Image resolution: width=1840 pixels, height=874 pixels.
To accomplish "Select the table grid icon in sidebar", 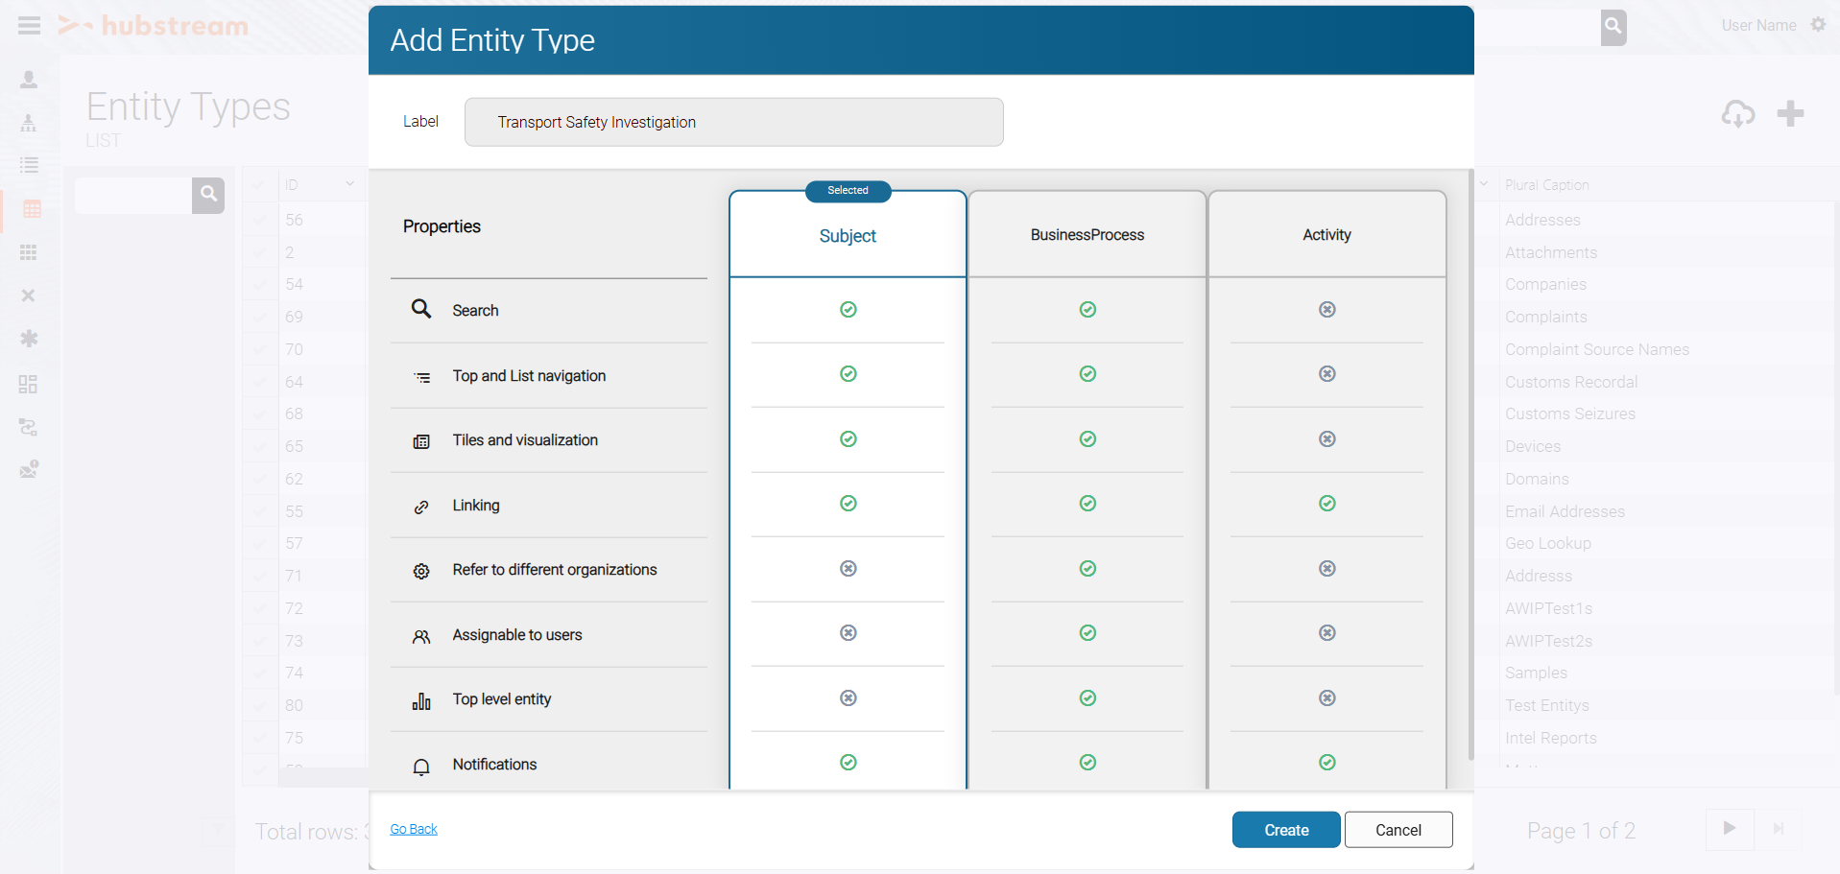I will click(32, 209).
